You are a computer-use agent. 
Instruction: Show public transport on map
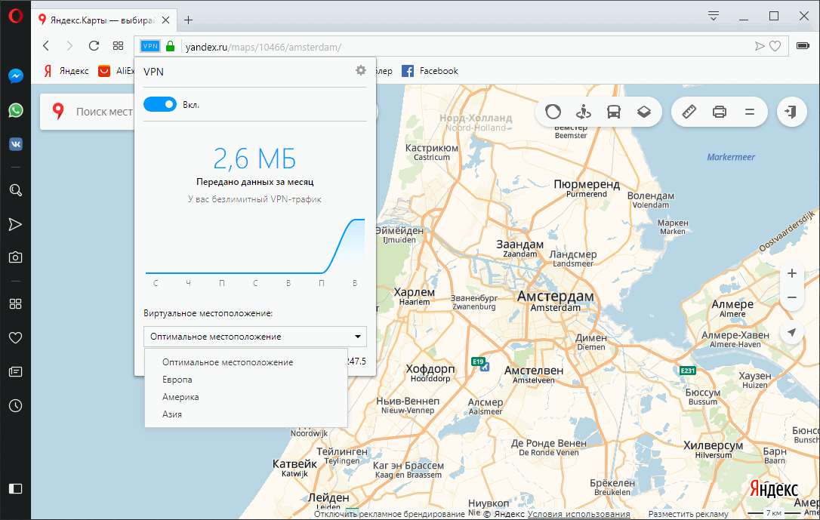click(613, 112)
